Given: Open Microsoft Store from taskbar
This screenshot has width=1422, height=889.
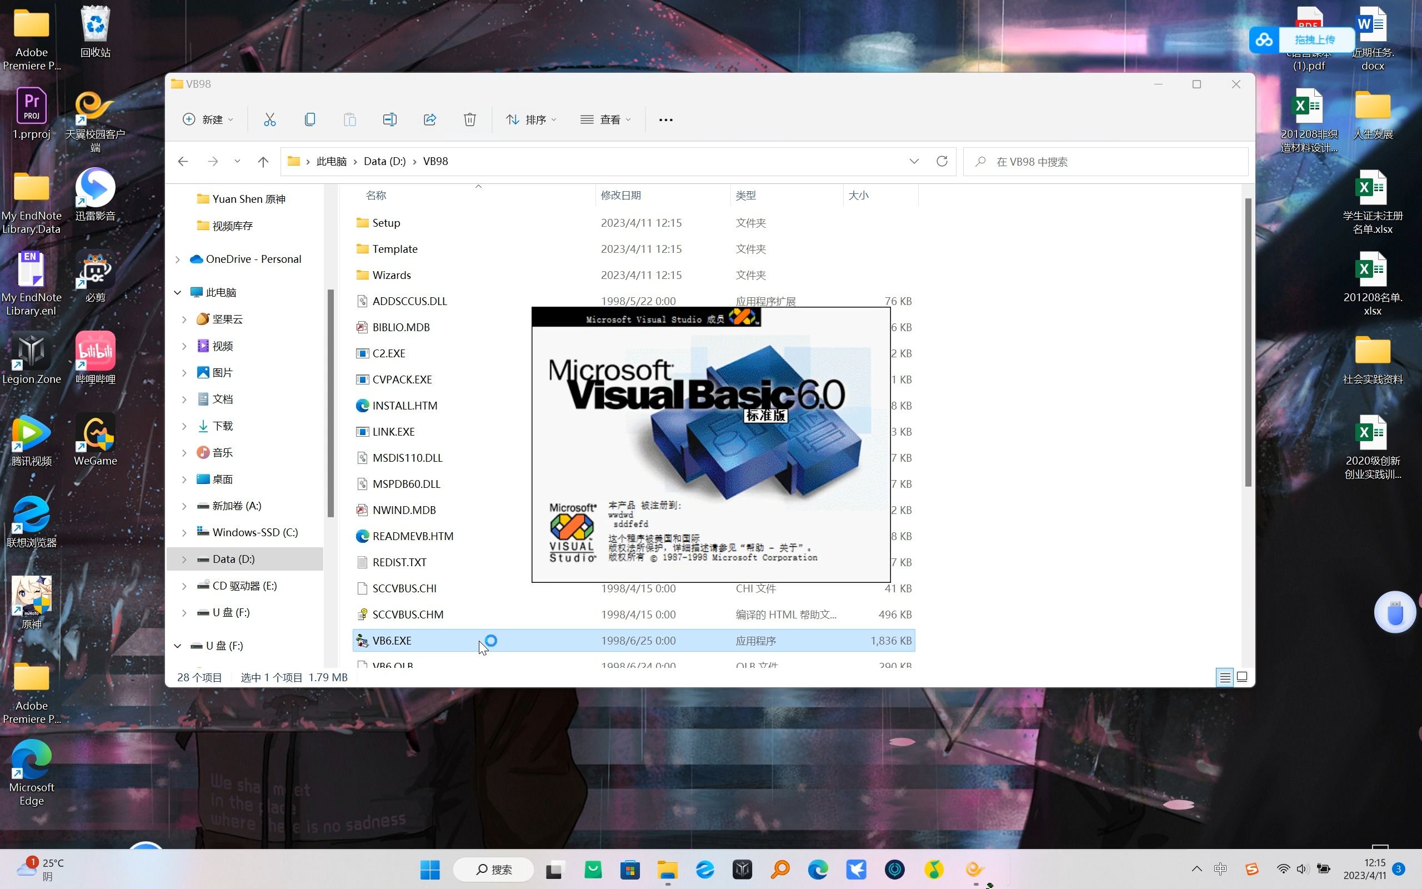Looking at the screenshot, I should (630, 869).
